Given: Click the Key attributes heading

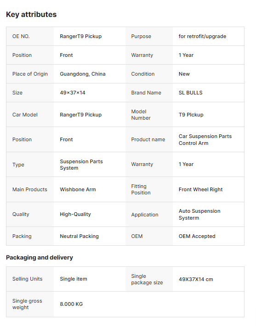Looking at the screenshot, I should point(31,14).
